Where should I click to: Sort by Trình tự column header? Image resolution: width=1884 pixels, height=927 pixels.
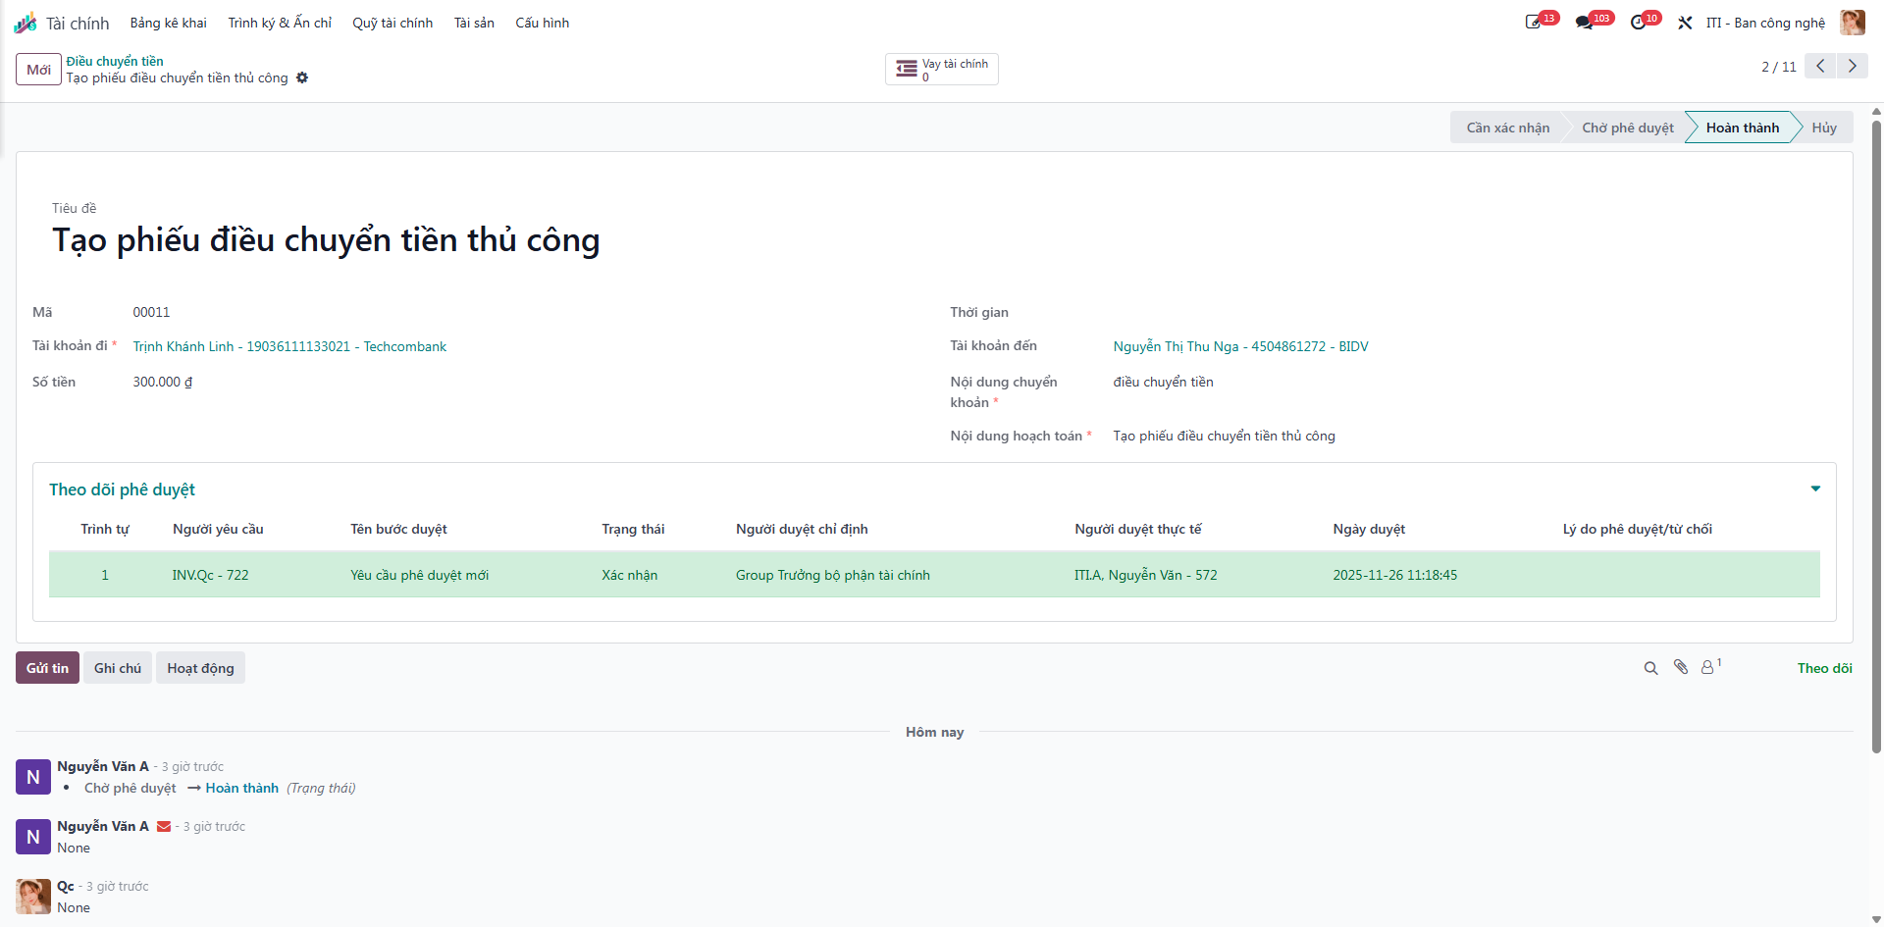(x=105, y=529)
